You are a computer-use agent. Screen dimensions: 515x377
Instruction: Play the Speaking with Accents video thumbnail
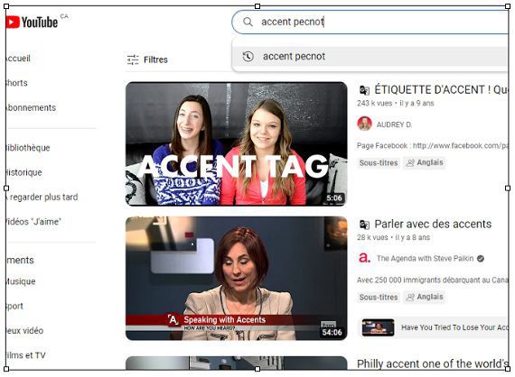236,278
